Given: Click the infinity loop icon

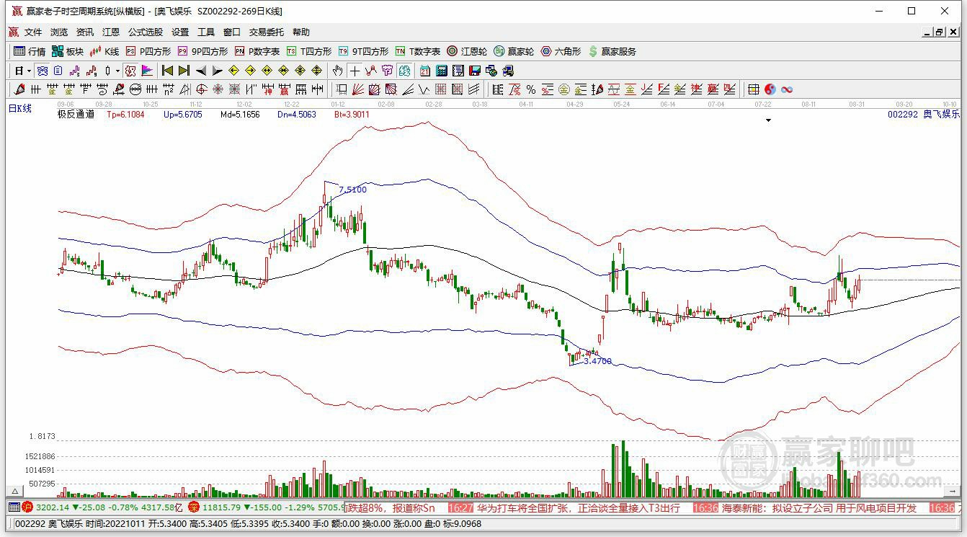Looking at the screenshot, I should 787,89.
